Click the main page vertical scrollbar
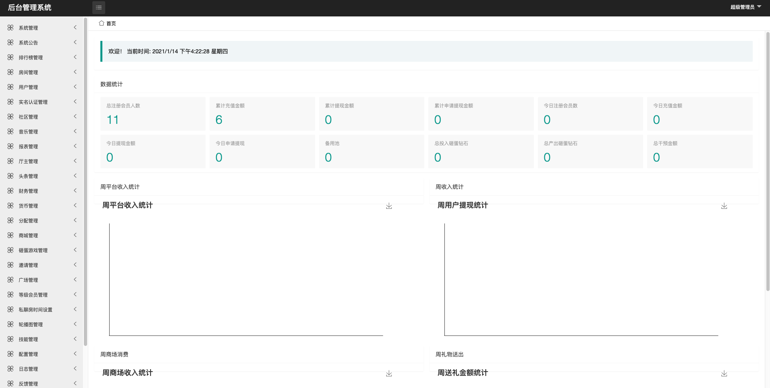The width and height of the screenshot is (770, 388). [x=768, y=160]
